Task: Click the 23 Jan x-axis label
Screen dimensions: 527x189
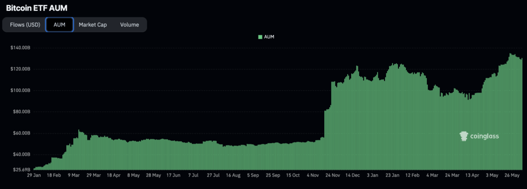Action: click(393, 175)
